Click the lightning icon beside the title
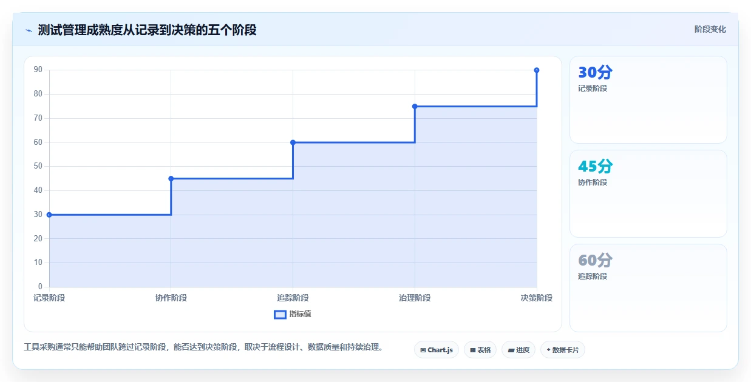Image resolution: width=751 pixels, height=382 pixels. pos(29,30)
